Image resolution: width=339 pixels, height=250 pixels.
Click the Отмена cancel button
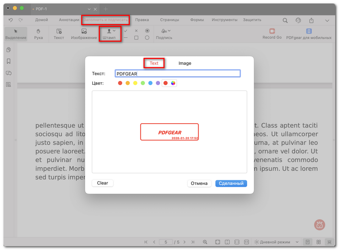(199, 184)
